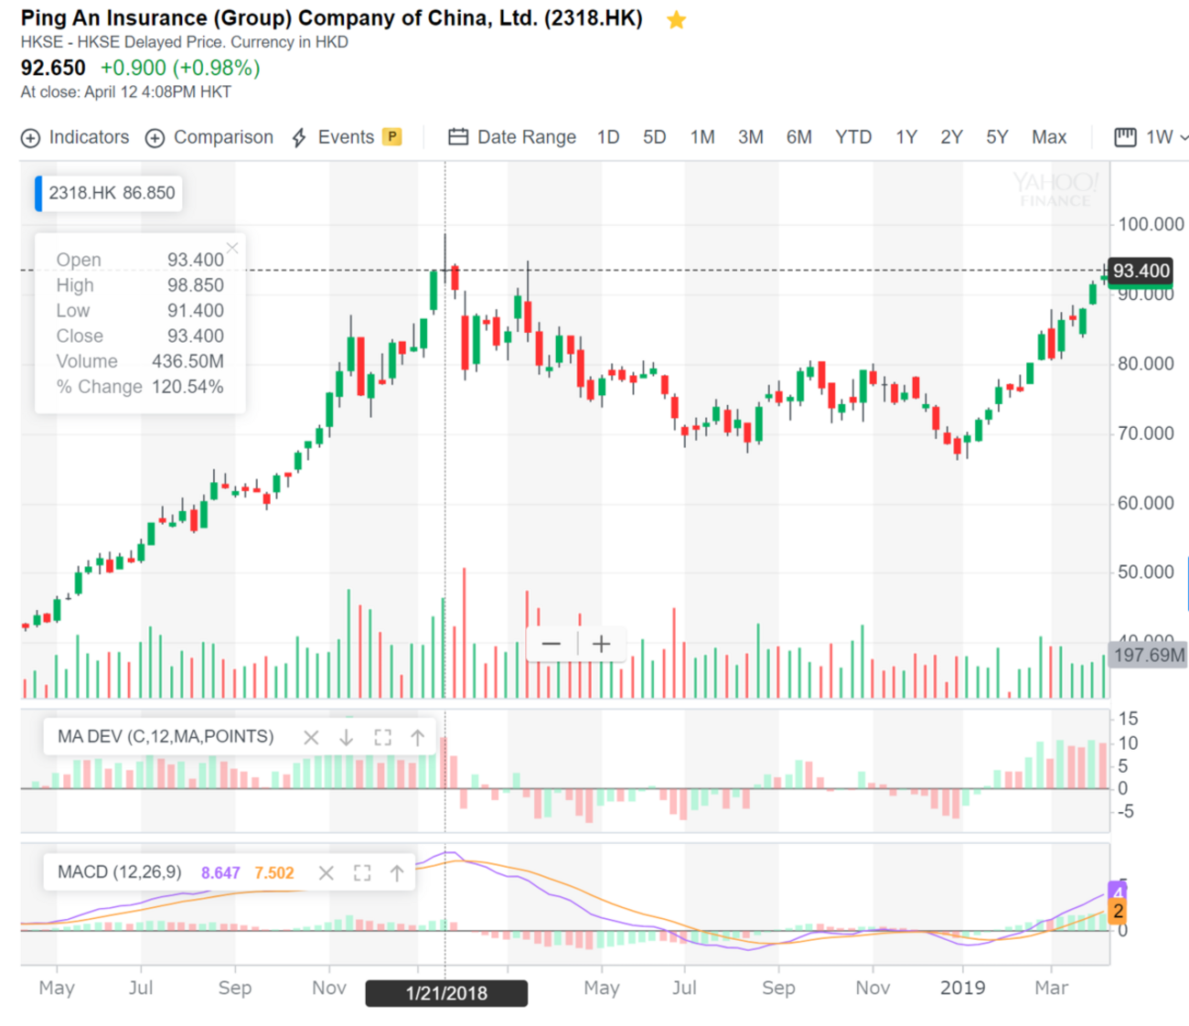The width and height of the screenshot is (1189, 1026).
Task: Click the Volume 436.50M value
Action: pos(187,361)
